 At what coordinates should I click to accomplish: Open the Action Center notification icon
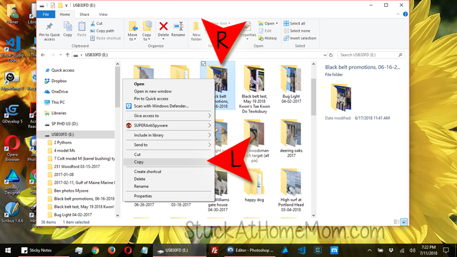coord(446,250)
